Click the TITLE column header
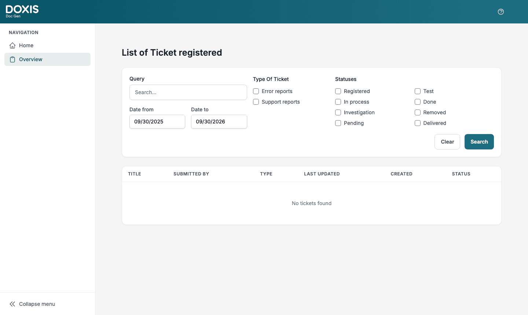 coord(135,174)
